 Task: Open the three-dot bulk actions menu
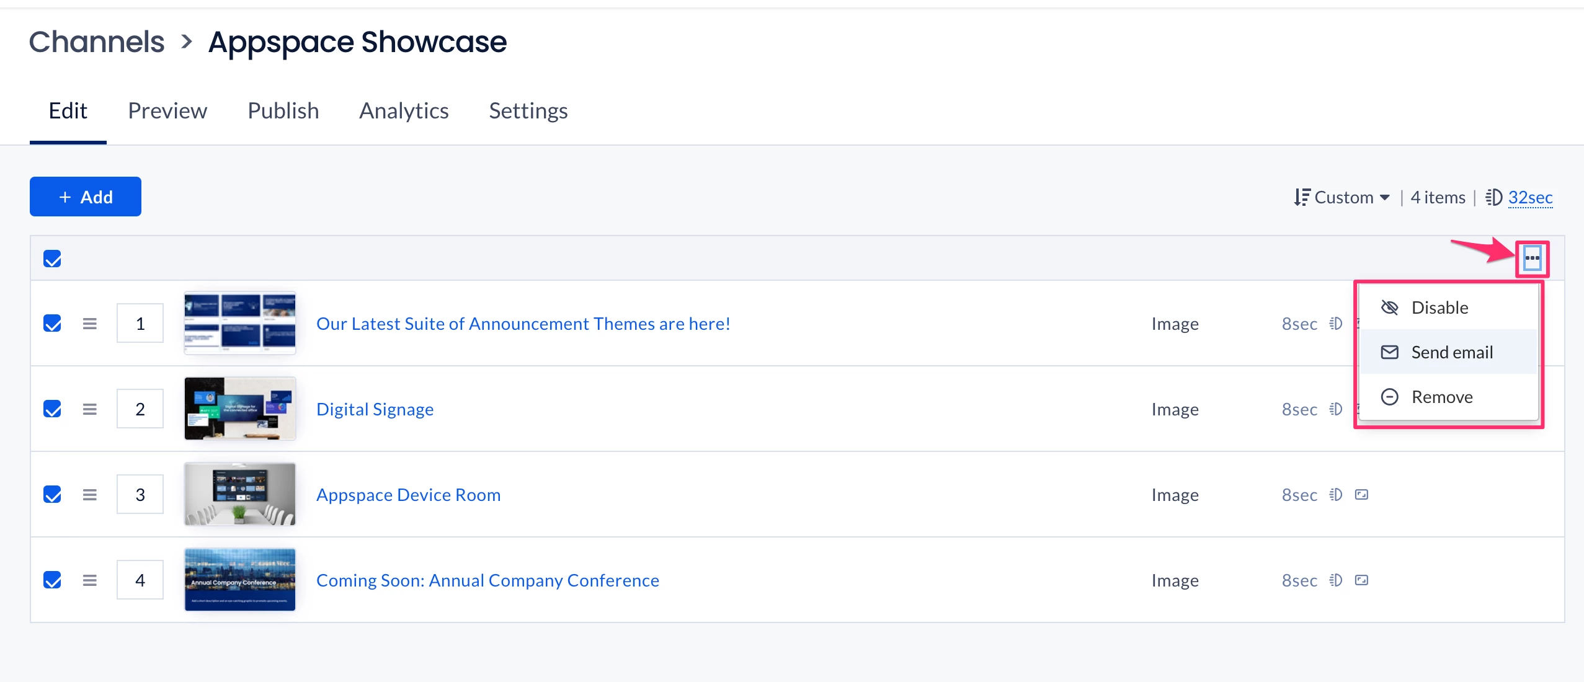point(1532,259)
